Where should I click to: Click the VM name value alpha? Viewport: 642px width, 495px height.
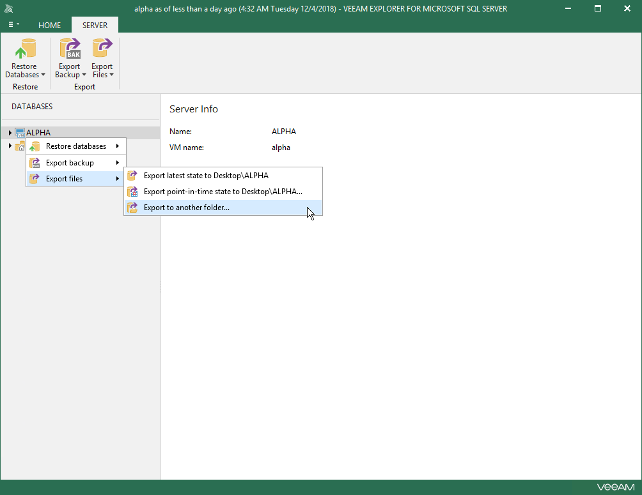tap(281, 148)
